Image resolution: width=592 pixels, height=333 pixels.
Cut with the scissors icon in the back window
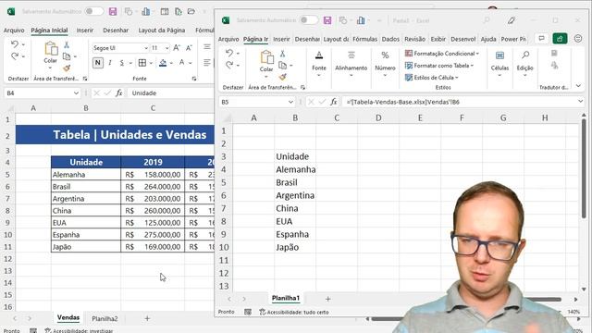tap(67, 45)
